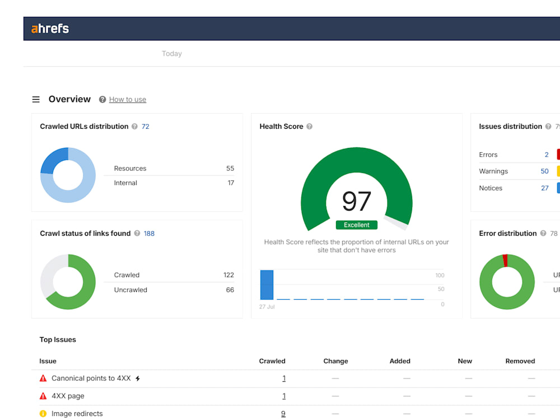Click the Health Score 97 gauge
560x420 pixels.
pos(356,188)
